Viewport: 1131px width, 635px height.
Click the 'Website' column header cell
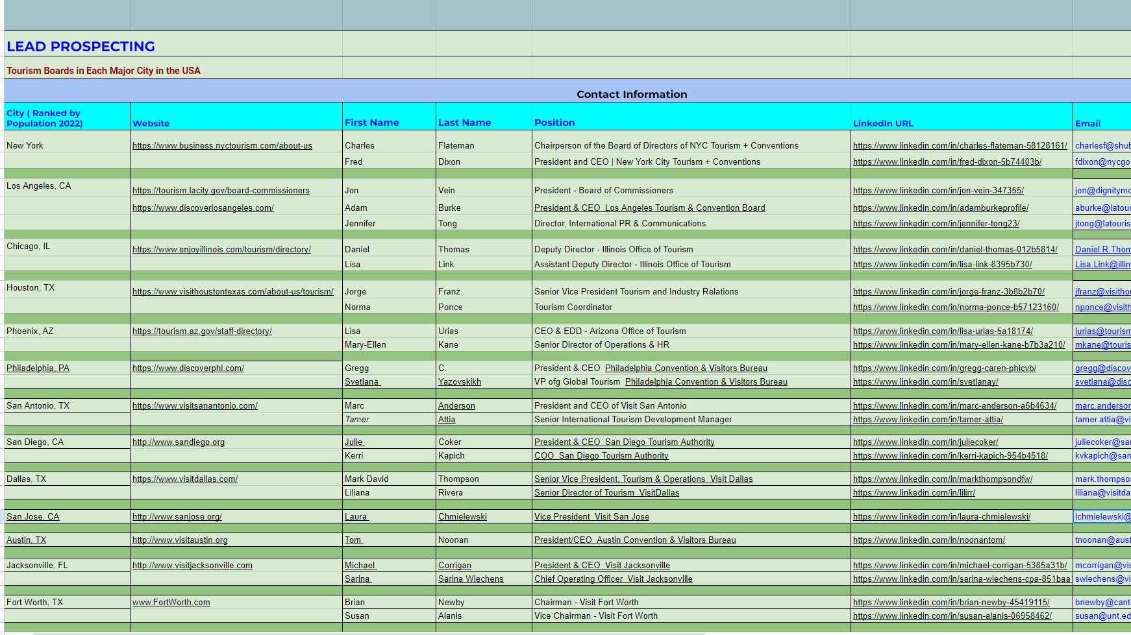point(236,117)
